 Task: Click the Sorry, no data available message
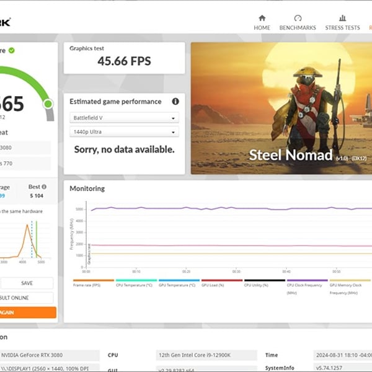pos(125,149)
